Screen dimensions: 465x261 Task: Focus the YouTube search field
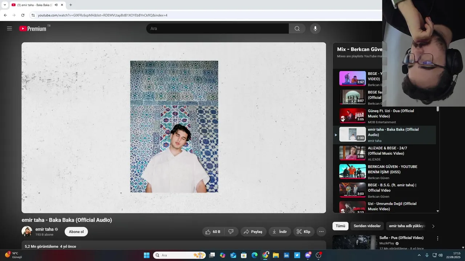[x=218, y=29]
